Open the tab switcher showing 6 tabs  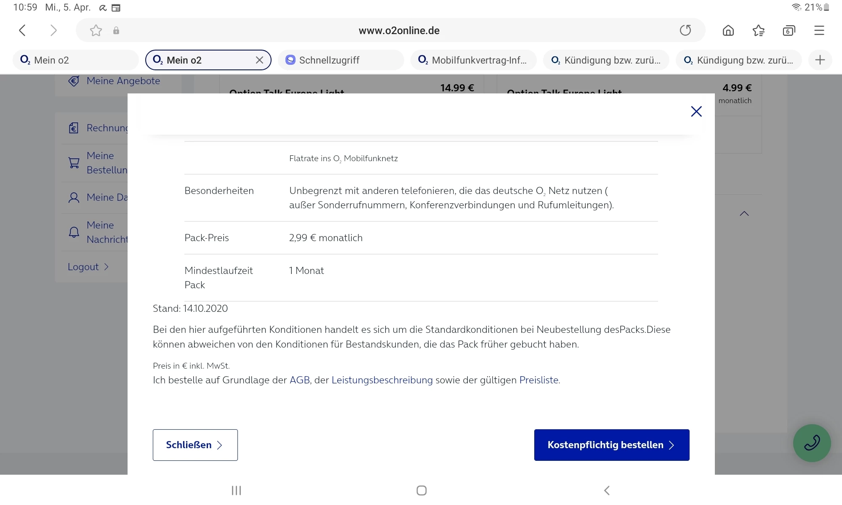(789, 30)
